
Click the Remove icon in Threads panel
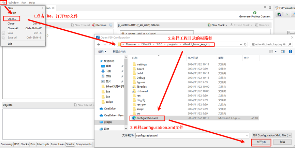coord(94,25)
